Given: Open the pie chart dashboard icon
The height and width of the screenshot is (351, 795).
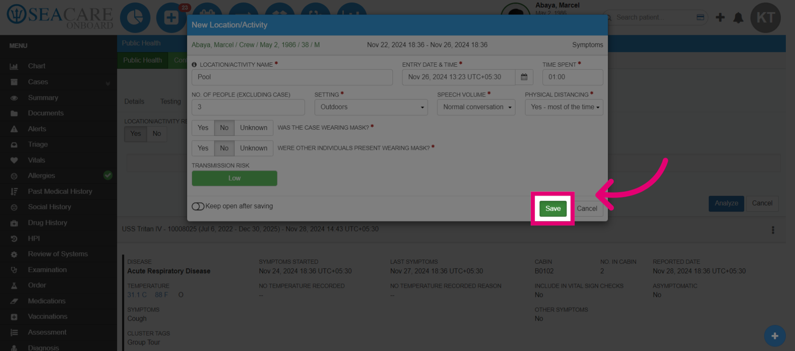Looking at the screenshot, I should coord(135,18).
